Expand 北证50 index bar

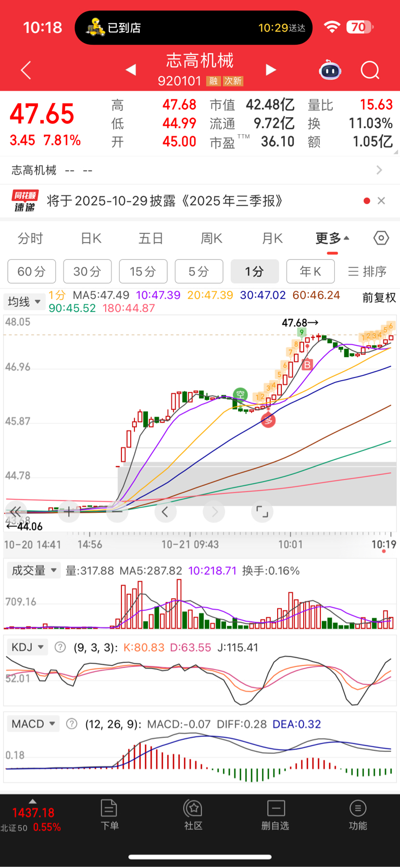(x=32, y=802)
